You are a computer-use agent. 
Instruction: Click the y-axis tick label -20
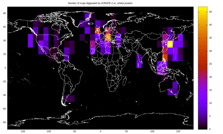pos(4,81)
